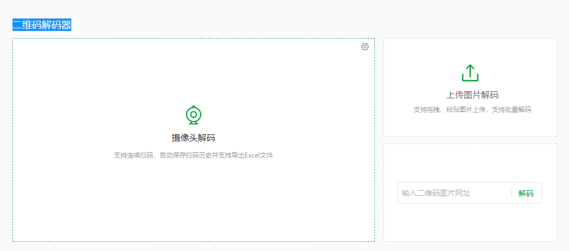Click the green webcam icon
The image size is (569, 251).
(194, 115)
